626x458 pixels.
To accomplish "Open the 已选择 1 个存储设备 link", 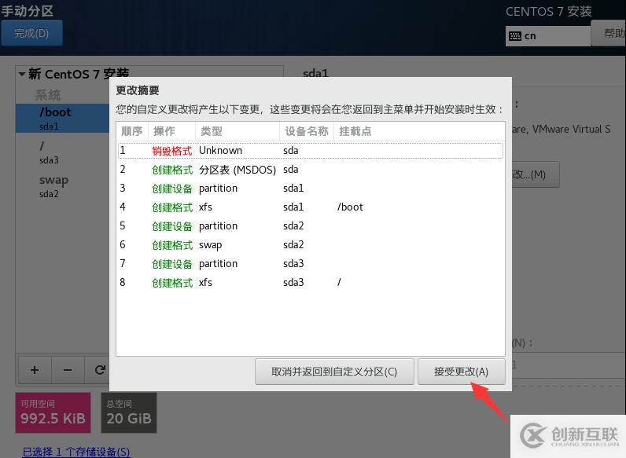I will point(76,452).
